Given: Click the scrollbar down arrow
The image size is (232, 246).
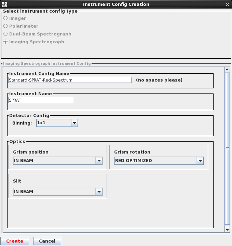Looking at the screenshot, I should coord(227,230).
